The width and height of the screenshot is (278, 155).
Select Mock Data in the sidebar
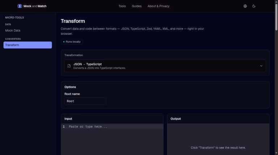13,30
